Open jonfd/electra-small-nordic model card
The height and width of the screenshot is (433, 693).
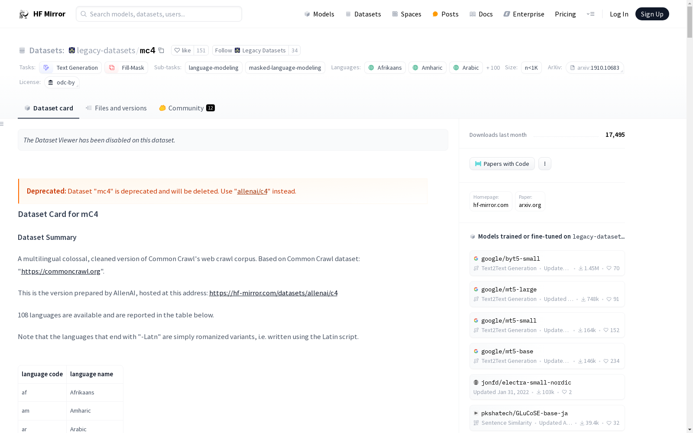tap(547, 387)
